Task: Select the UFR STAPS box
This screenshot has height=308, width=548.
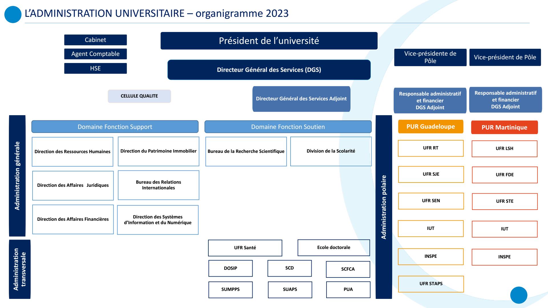Action: [431, 284]
